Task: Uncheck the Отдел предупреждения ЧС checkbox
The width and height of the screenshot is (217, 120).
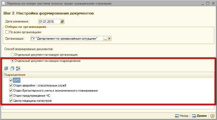Action: 11,96
